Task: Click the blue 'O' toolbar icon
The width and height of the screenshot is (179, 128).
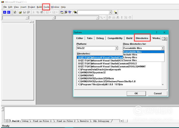Action: 9,12
